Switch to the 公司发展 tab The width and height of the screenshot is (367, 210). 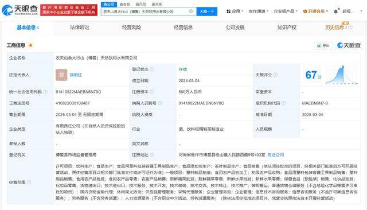[235, 28]
